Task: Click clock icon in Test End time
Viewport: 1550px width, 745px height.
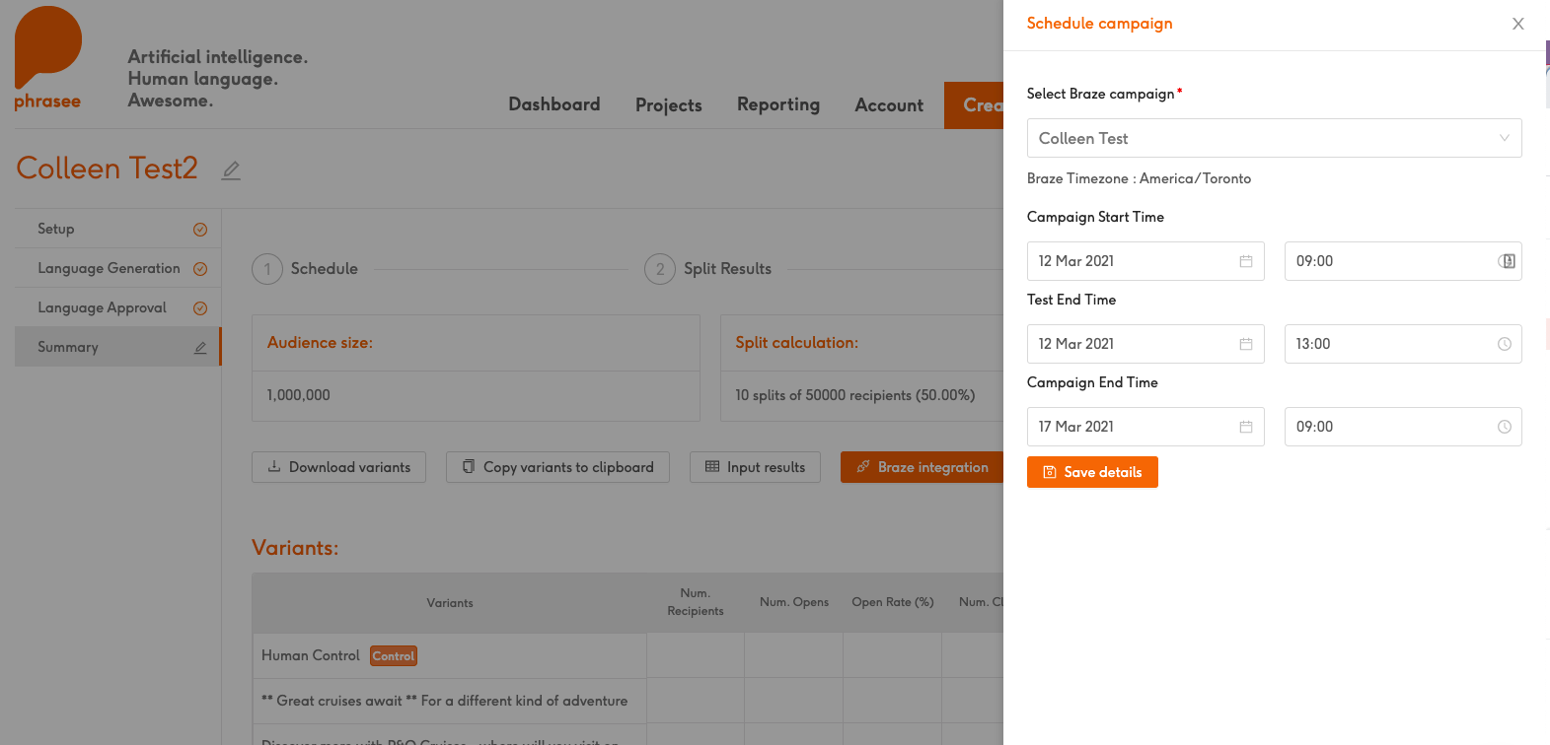Action: tap(1505, 344)
